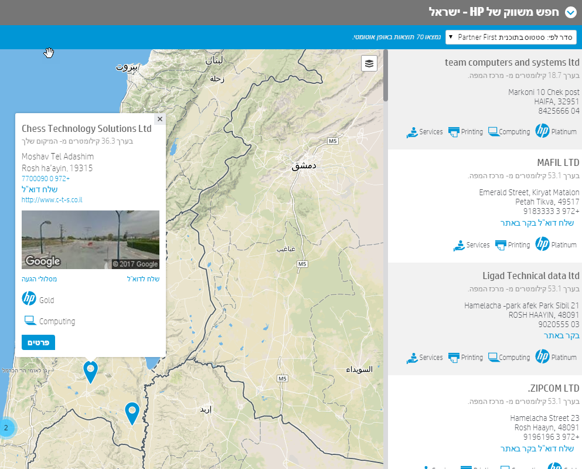Image resolution: width=582 pixels, height=469 pixels.
Task: Click the שלח לדוא"ל link under street view
Action: pyautogui.click(x=143, y=279)
